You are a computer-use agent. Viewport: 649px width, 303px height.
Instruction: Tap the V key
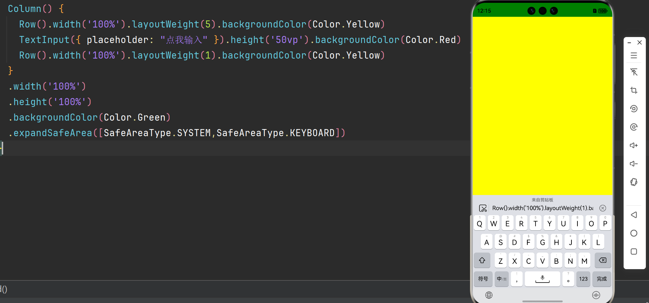(543, 260)
